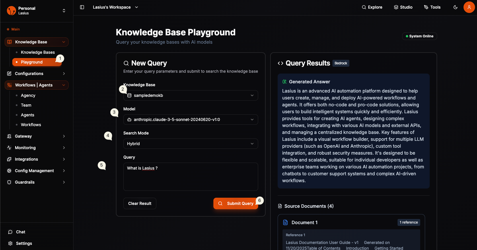
Task: Click the Submit Query button
Action: (x=236, y=203)
